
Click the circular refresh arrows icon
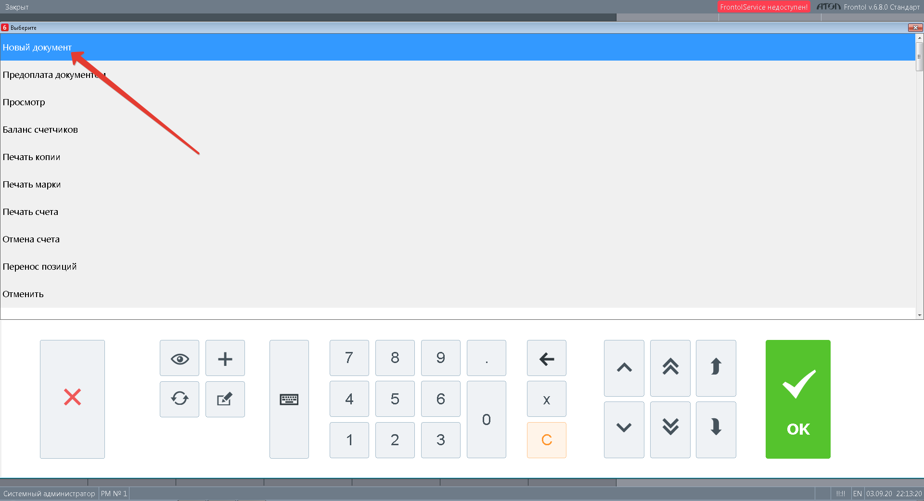click(x=180, y=399)
